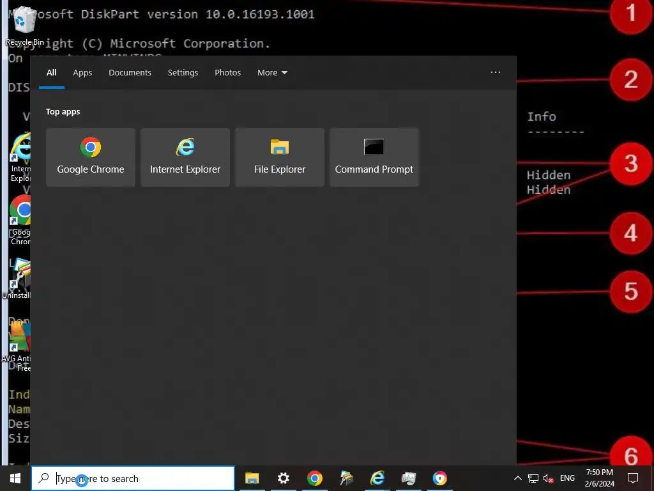This screenshot has width=654, height=491.
Task: Select the AVG Antivirus Free desktop shortcut
Action: pyautogui.click(x=17, y=347)
